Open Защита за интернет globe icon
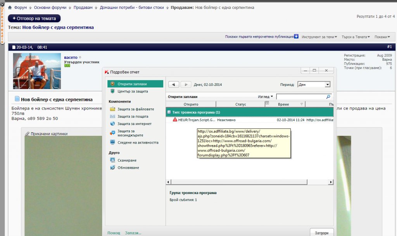 (112, 124)
